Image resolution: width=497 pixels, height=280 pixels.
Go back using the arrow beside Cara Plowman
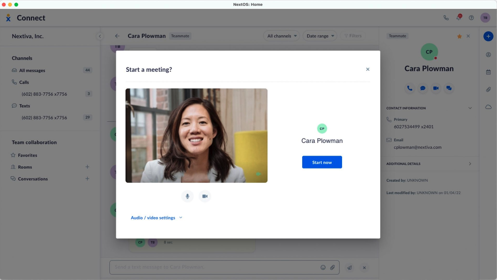(117, 36)
